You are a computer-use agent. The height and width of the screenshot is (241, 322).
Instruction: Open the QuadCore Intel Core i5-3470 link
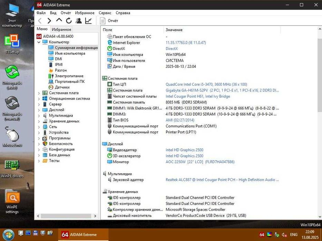point(206,84)
